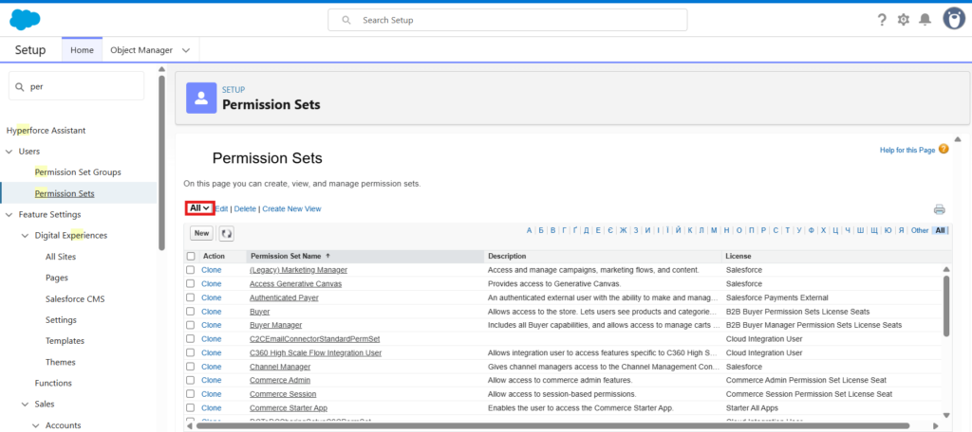
Task: Switch to the Home tab
Action: [x=82, y=50]
